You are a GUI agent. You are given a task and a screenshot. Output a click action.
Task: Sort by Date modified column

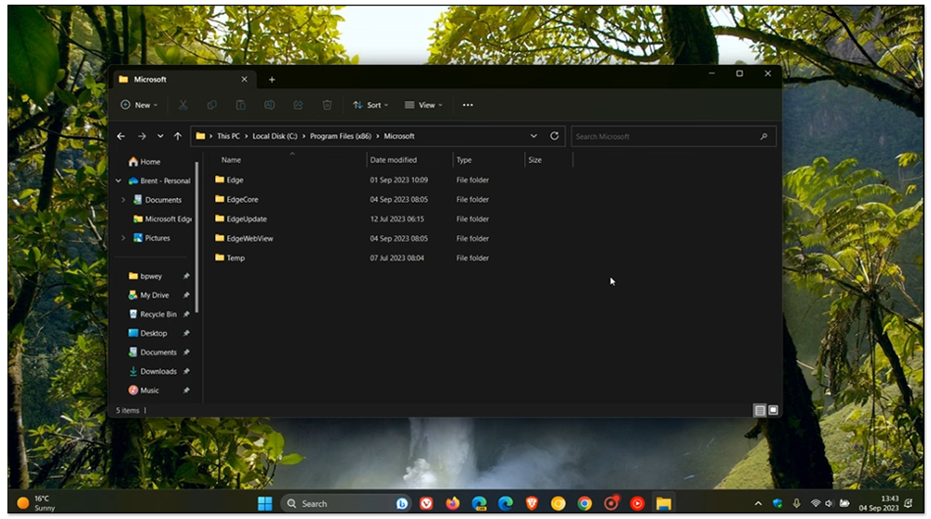(393, 160)
